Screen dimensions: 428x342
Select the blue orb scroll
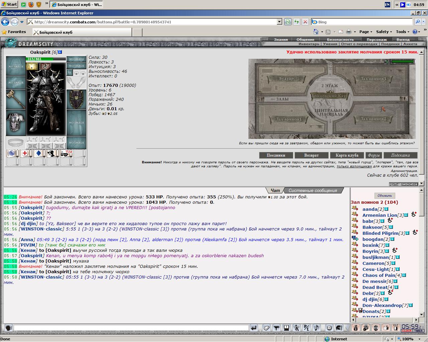point(12,154)
